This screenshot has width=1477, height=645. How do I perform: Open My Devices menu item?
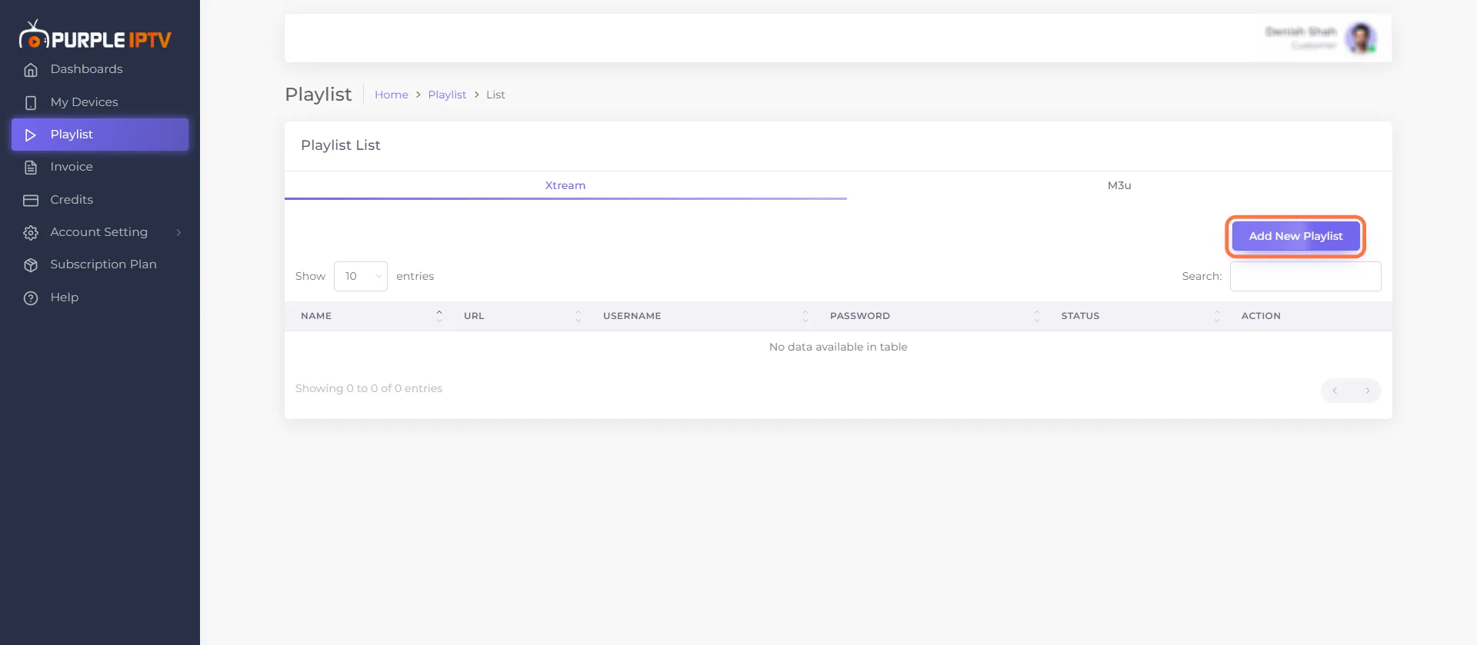point(100,102)
